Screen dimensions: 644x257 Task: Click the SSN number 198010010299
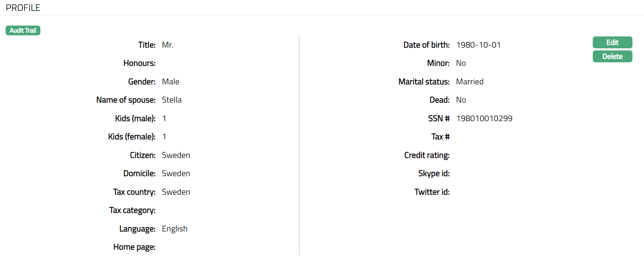(484, 118)
